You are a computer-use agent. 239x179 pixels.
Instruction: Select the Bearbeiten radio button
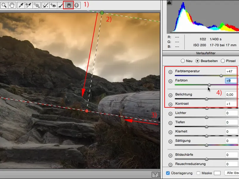[x=197, y=61]
